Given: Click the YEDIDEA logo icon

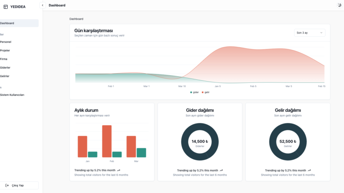Looking at the screenshot, I should [x=6, y=7].
